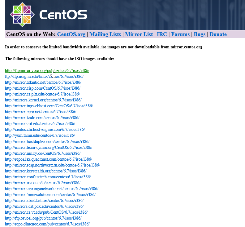Open the mirror.cisp.com CentOS mirror
This screenshot has height=227, width=245.
point(43,88)
